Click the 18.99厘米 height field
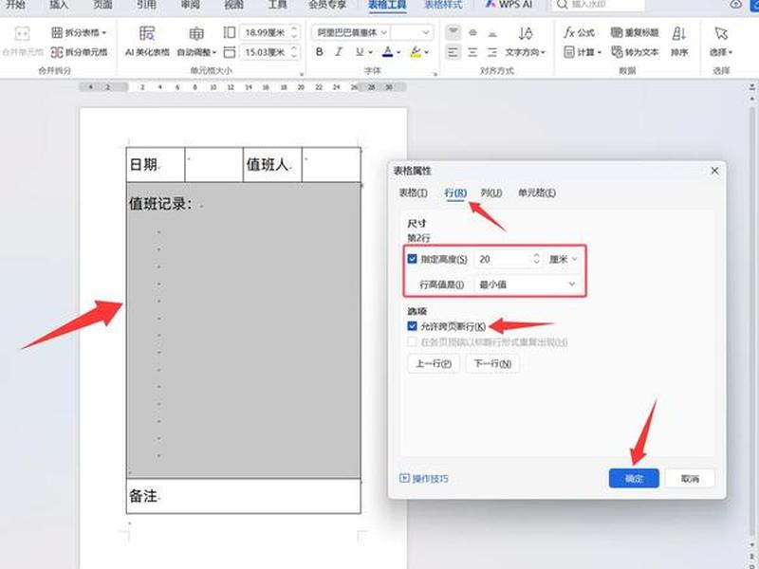Viewport: 759px width, 569px height. coord(265,32)
